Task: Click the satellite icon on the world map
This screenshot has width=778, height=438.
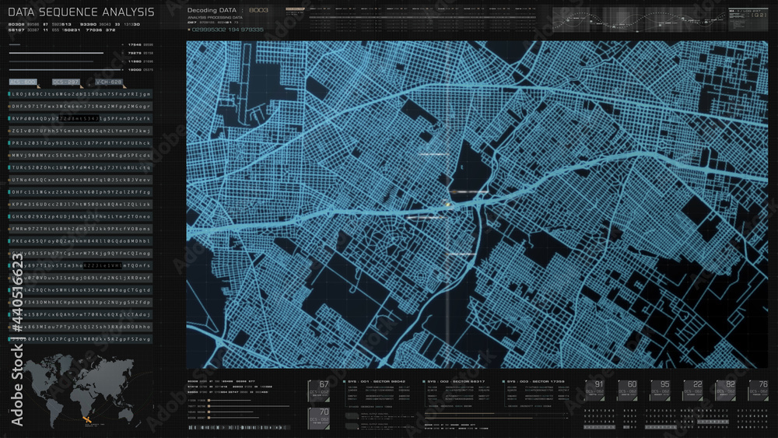Action: pyautogui.click(x=87, y=420)
